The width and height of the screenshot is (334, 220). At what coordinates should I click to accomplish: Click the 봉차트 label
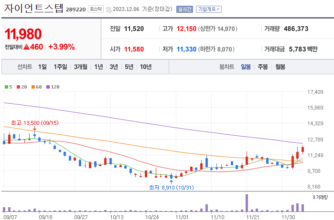[226, 67]
